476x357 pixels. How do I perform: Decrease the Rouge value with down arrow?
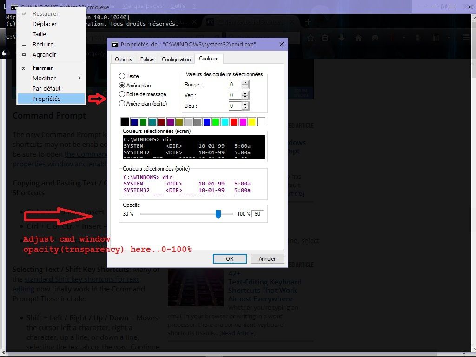[x=245, y=86]
